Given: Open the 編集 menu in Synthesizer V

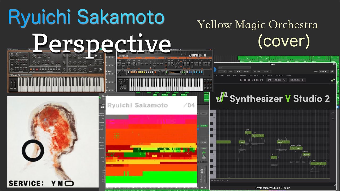Looking at the screenshot, I should click(222, 76).
